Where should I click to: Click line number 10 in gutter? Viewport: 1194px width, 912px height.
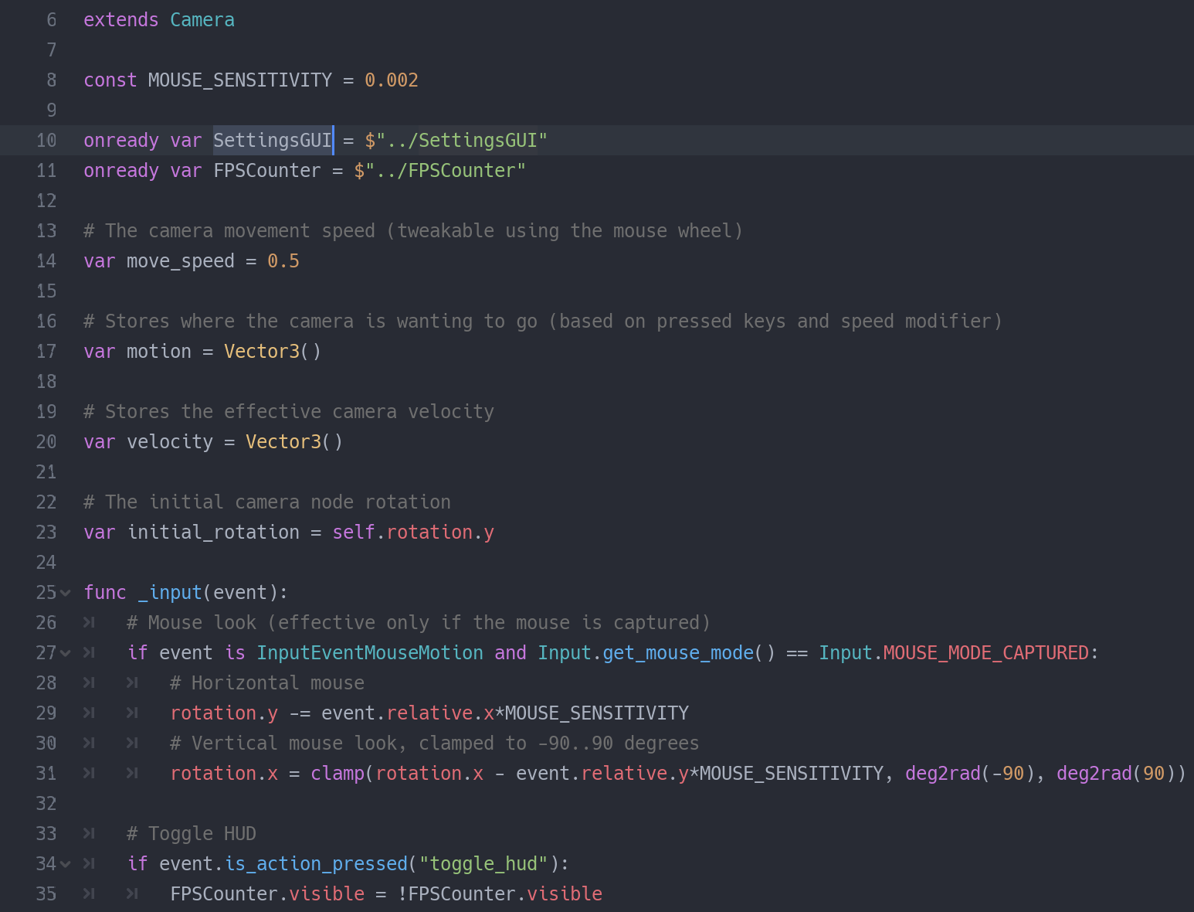[x=46, y=141]
